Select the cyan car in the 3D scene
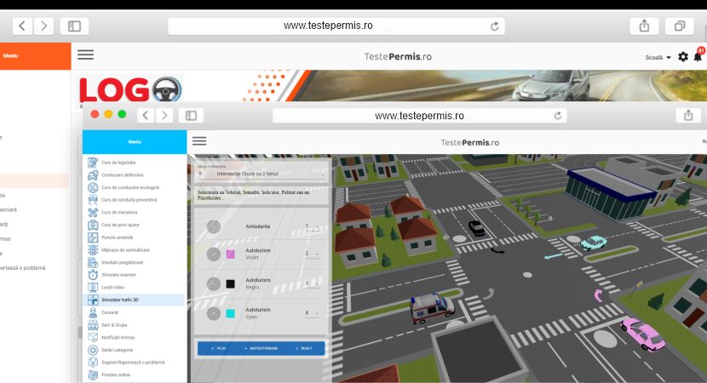Image resolution: width=707 pixels, height=383 pixels. coord(593,243)
